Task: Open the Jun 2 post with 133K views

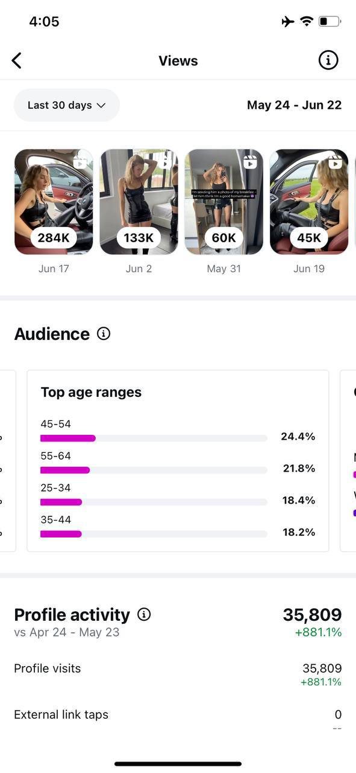Action: (139, 202)
